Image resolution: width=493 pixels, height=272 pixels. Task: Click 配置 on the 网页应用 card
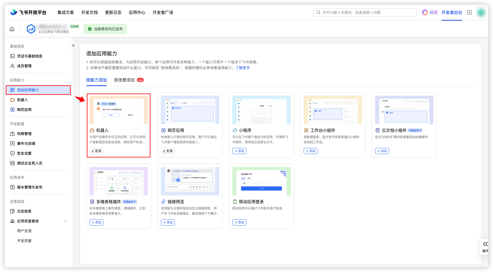168,151
